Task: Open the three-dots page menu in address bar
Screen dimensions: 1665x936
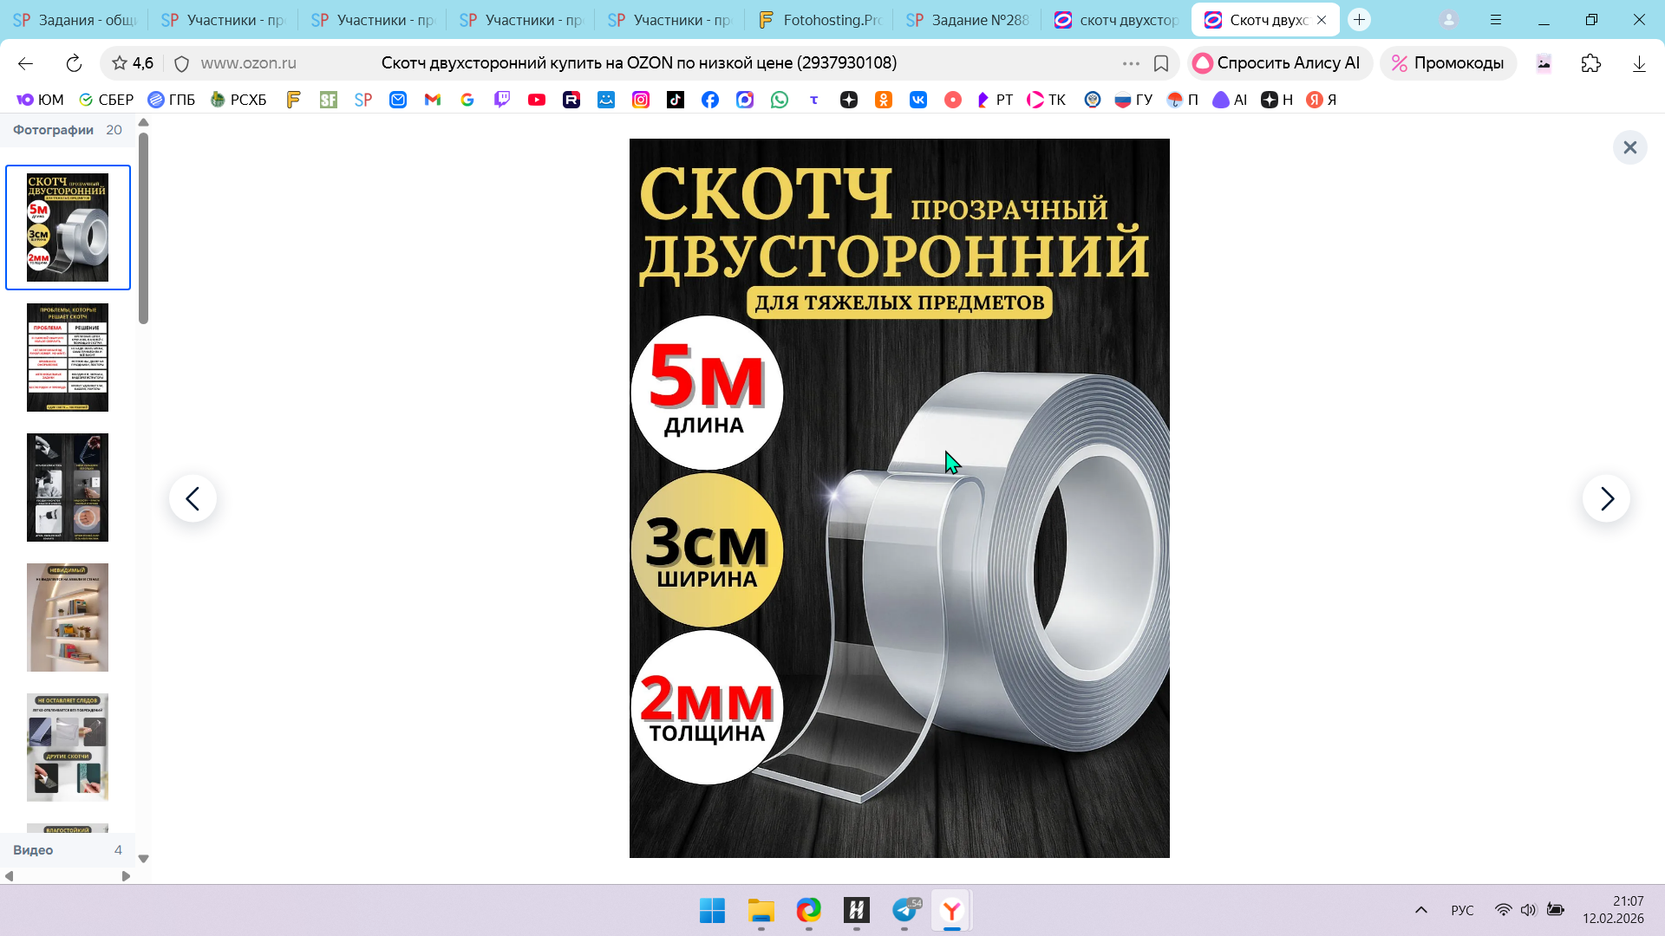Action: [x=1131, y=63]
